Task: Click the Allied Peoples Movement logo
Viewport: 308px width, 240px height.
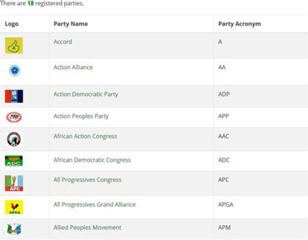Action: coord(14,229)
